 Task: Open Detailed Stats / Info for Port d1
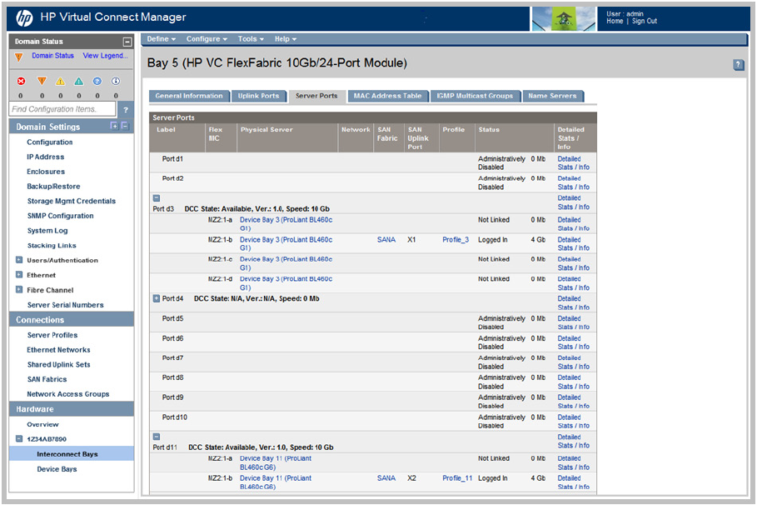[574, 162]
